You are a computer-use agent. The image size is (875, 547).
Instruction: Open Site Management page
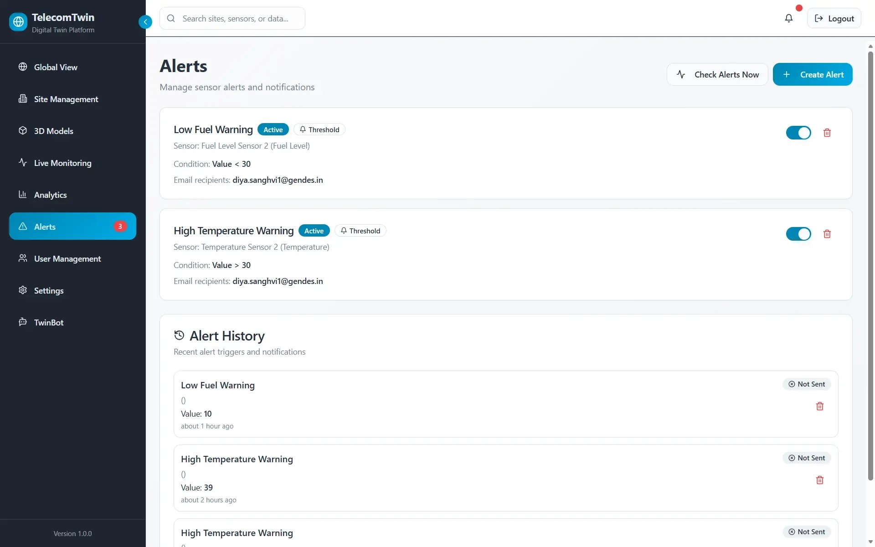tap(66, 99)
